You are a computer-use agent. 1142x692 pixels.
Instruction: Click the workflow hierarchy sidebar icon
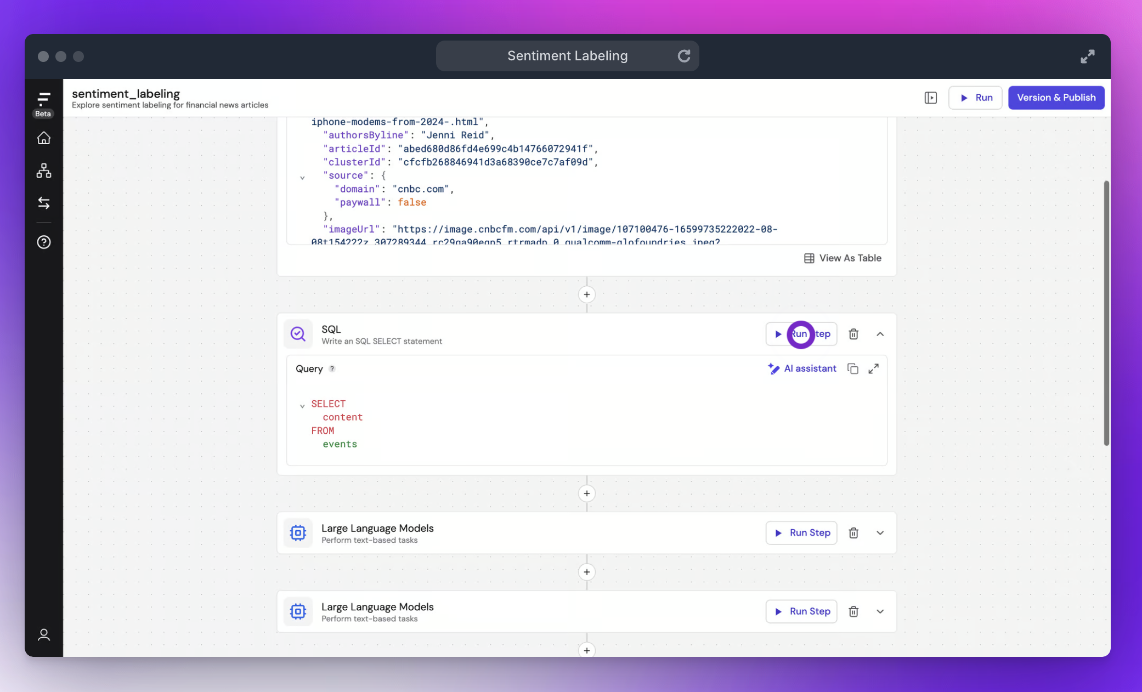click(44, 171)
